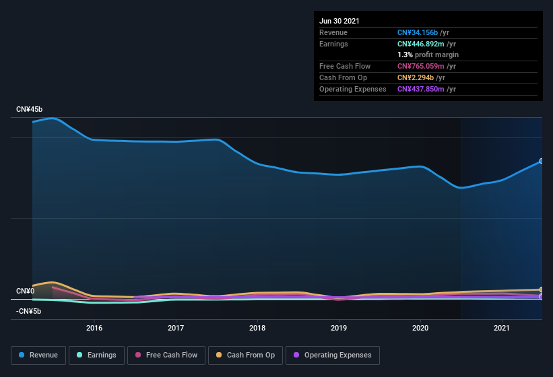Click the Cash From Op label in tooltip
This screenshot has height=377, width=553.
[343, 77]
